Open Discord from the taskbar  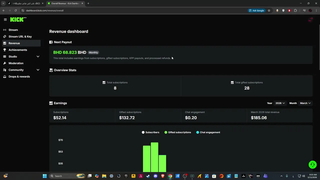point(155,176)
